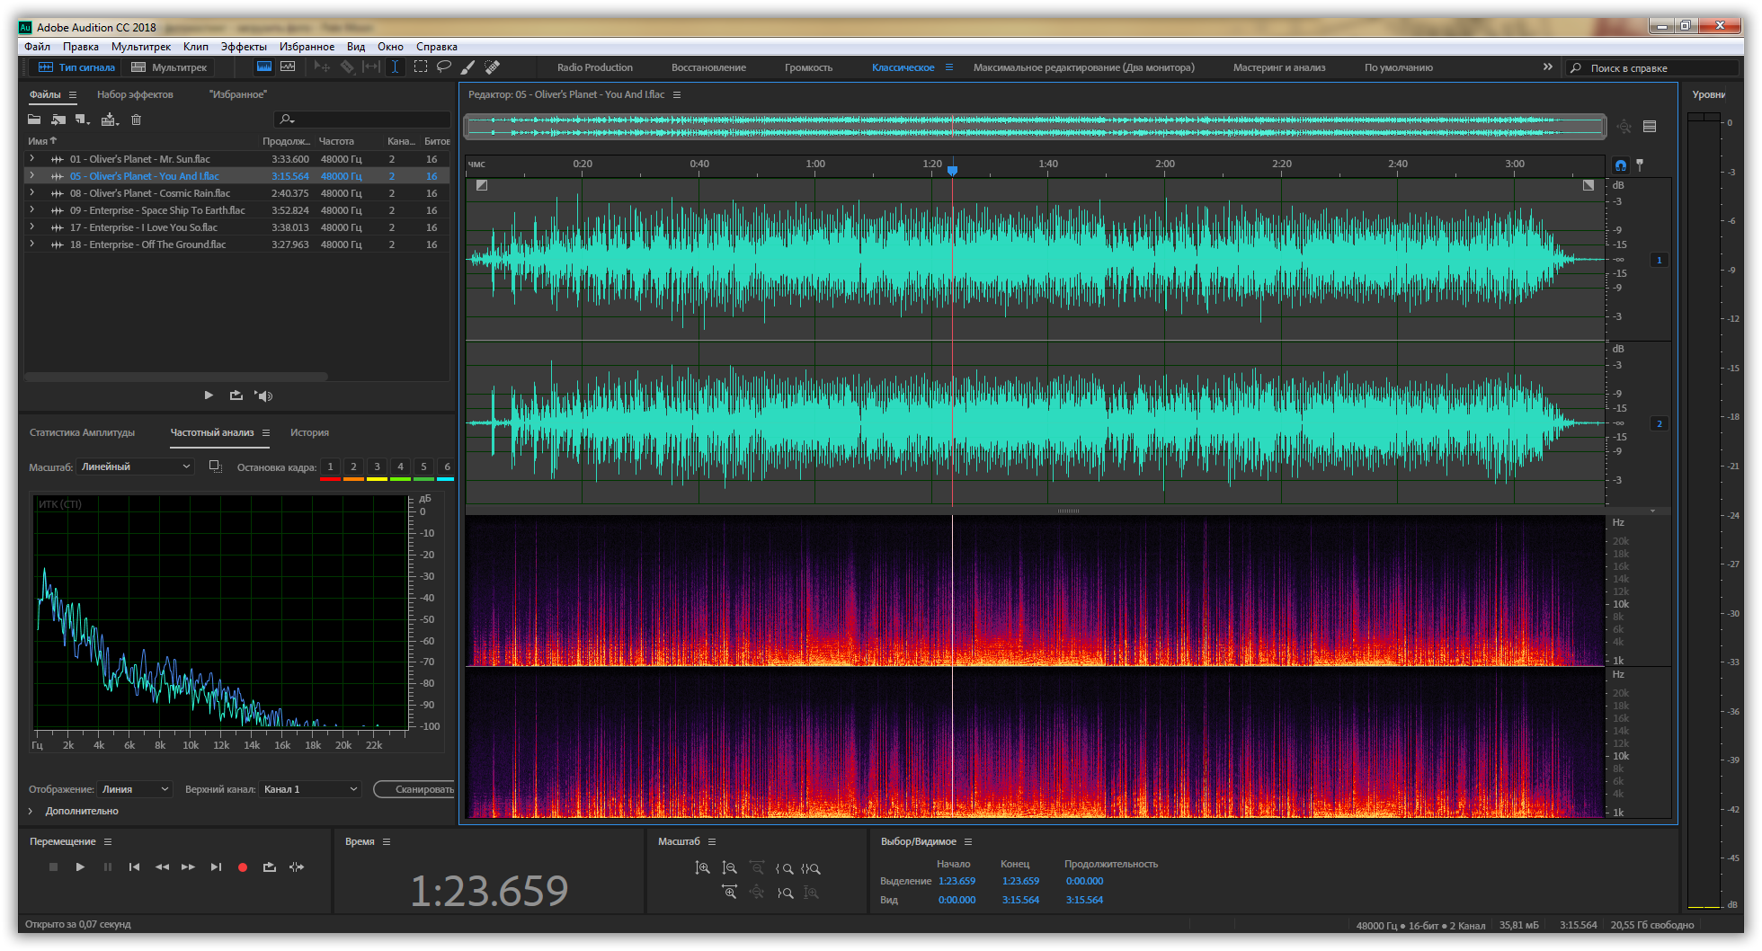Click the blue playhead marker on timeline
The width and height of the screenshot is (1762, 951).
tap(952, 169)
